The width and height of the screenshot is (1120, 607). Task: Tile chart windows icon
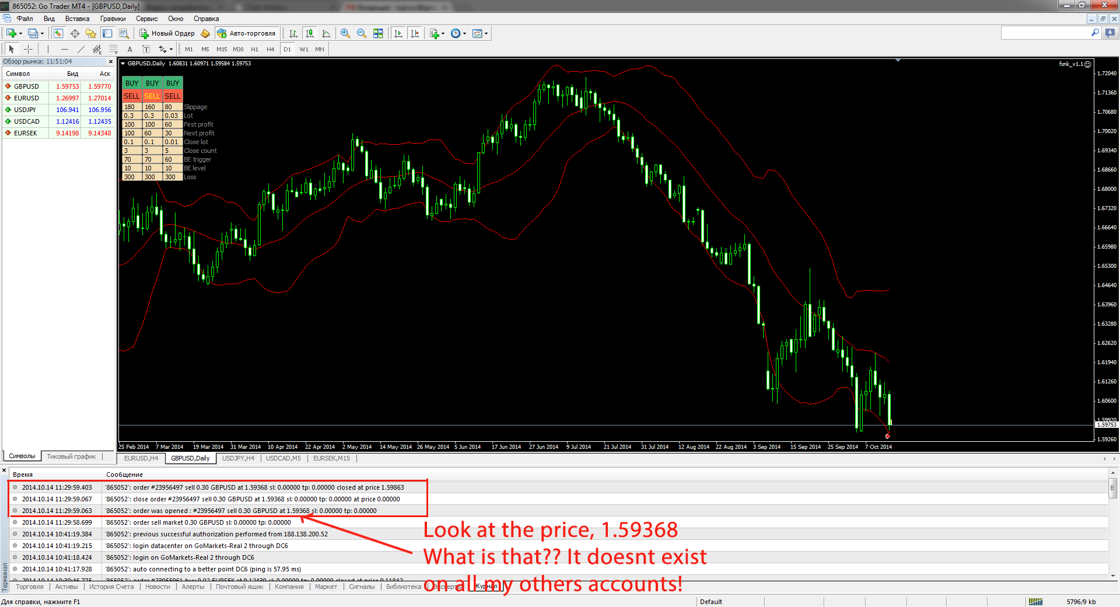378,33
